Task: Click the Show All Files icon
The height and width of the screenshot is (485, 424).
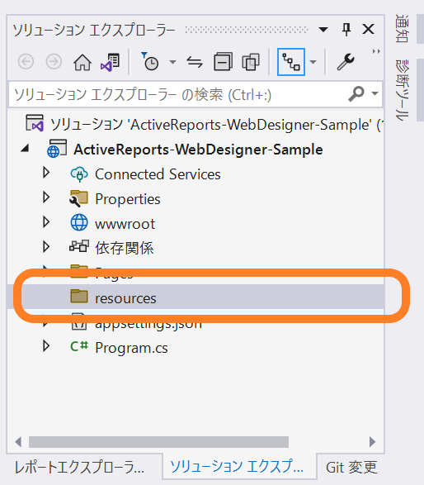Action: (x=251, y=61)
